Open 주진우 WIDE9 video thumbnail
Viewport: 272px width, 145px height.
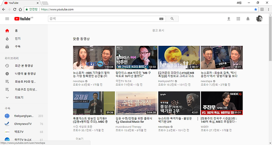(x=222, y=103)
